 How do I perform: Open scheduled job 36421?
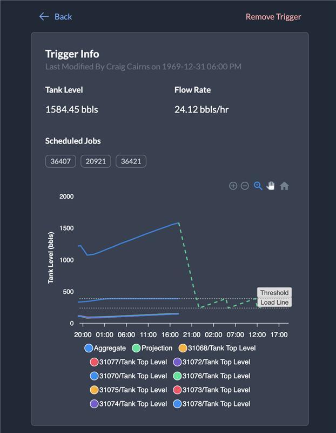click(131, 161)
